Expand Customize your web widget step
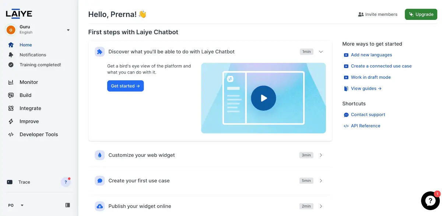The width and height of the screenshot is (442, 216). [210, 155]
